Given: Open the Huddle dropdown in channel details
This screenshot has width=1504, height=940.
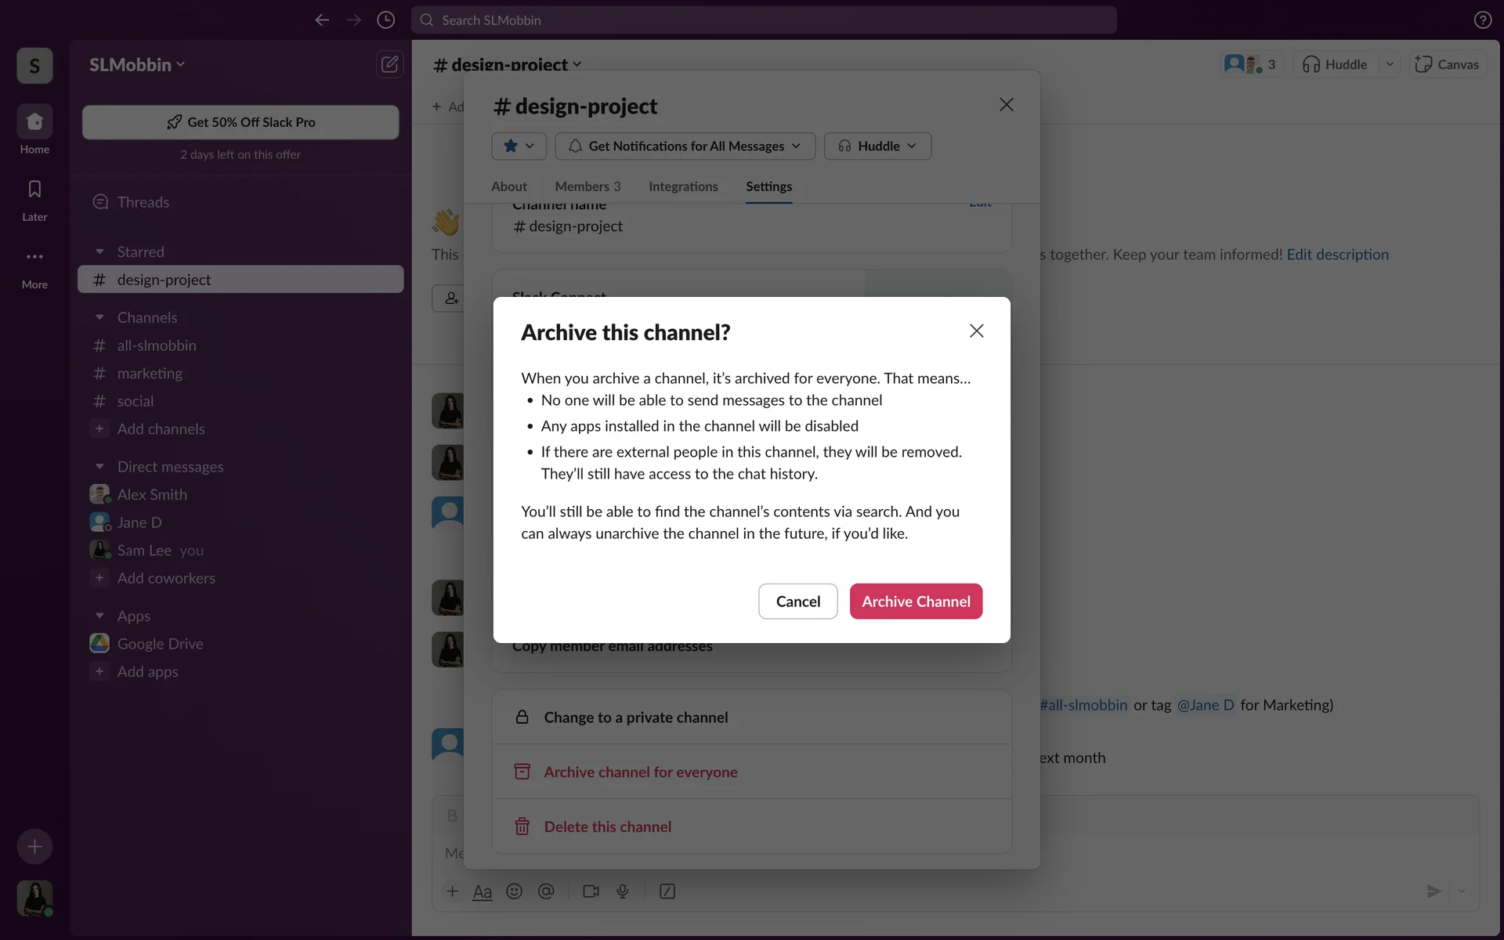Looking at the screenshot, I should (877, 146).
